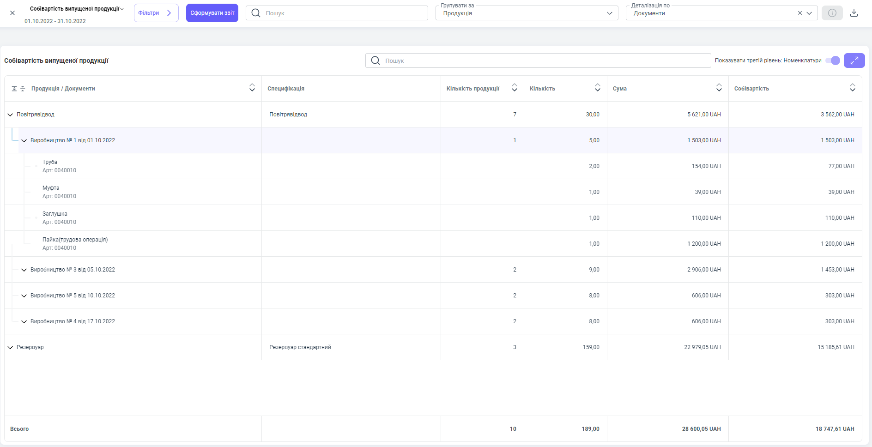
Task: Click the table Пошук search field
Action: [538, 60]
